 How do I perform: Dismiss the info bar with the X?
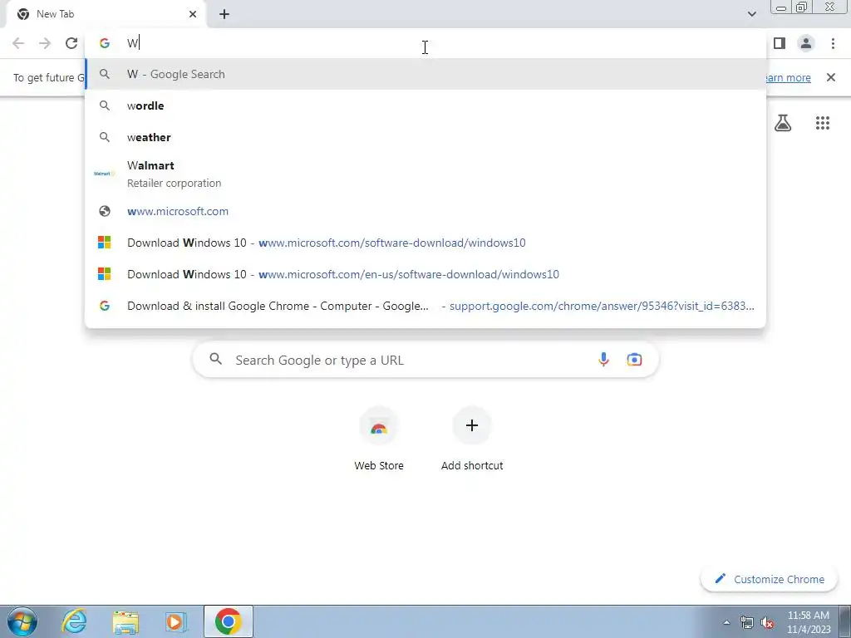click(x=830, y=77)
